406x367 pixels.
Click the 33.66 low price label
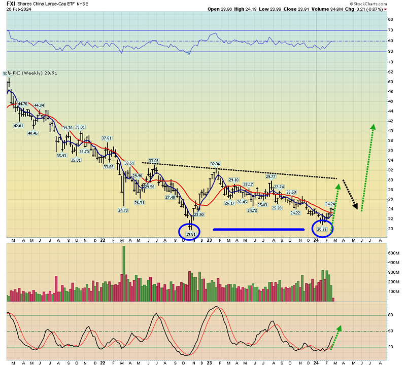click(x=109, y=167)
